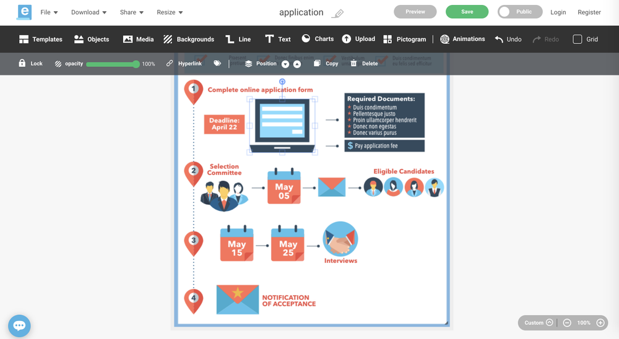Screen dimensions: 619x339
Task: Enable the Grid checkbox
Action: 577,39
